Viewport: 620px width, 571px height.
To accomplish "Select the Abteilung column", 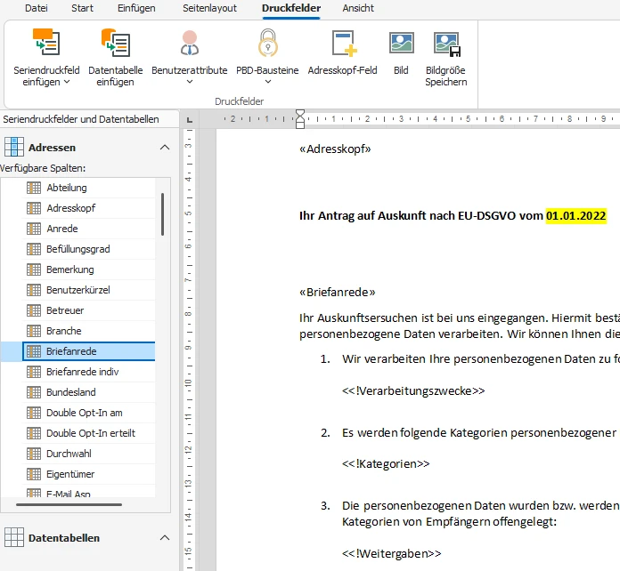I will tap(88, 188).
